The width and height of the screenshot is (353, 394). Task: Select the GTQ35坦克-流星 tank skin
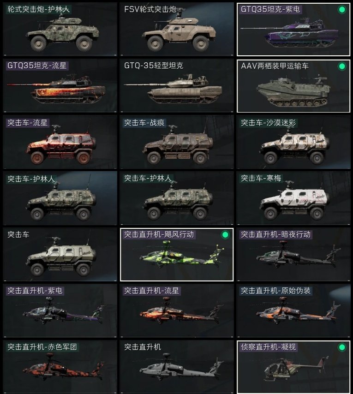tap(60, 85)
